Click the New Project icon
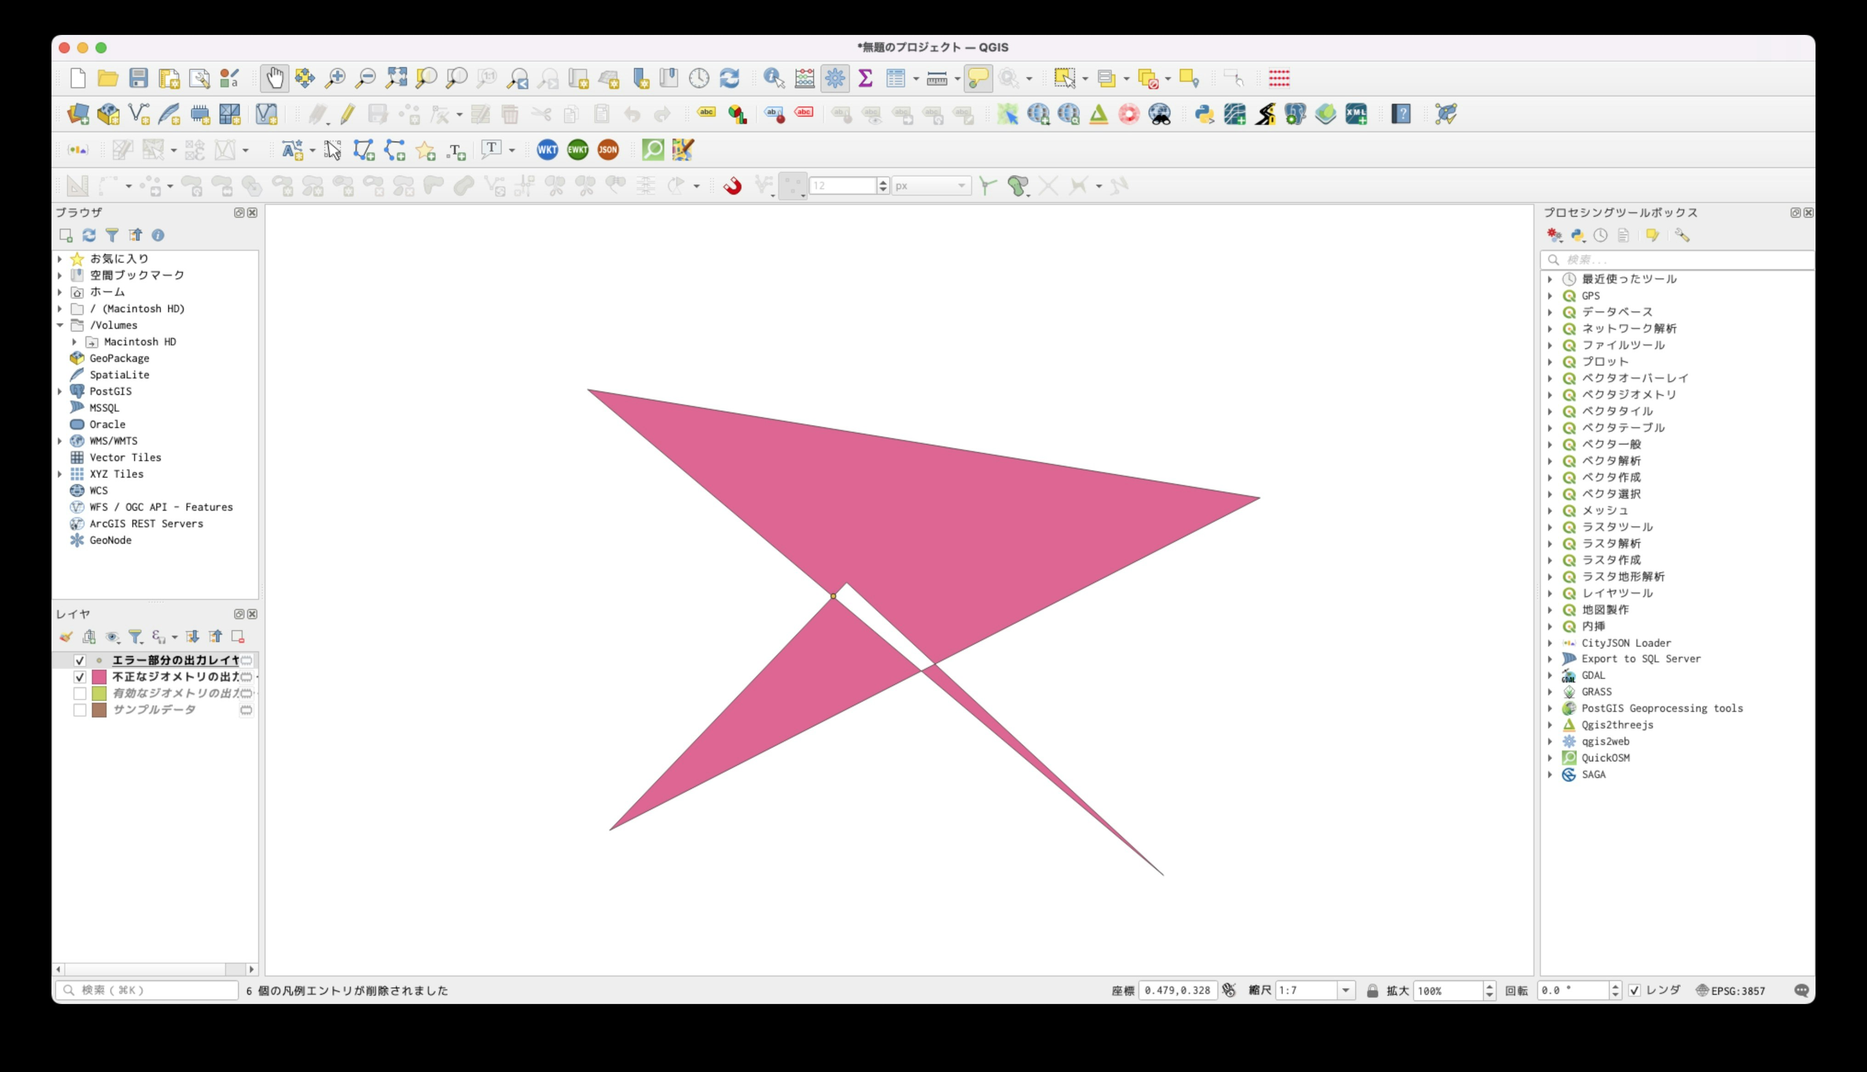This screenshot has height=1072, width=1867. (78, 78)
